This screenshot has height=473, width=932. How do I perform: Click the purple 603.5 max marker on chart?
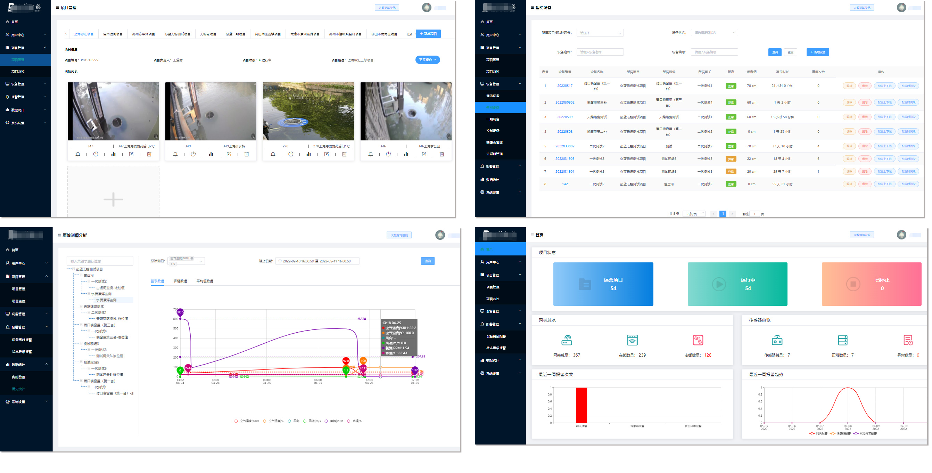pos(180,312)
